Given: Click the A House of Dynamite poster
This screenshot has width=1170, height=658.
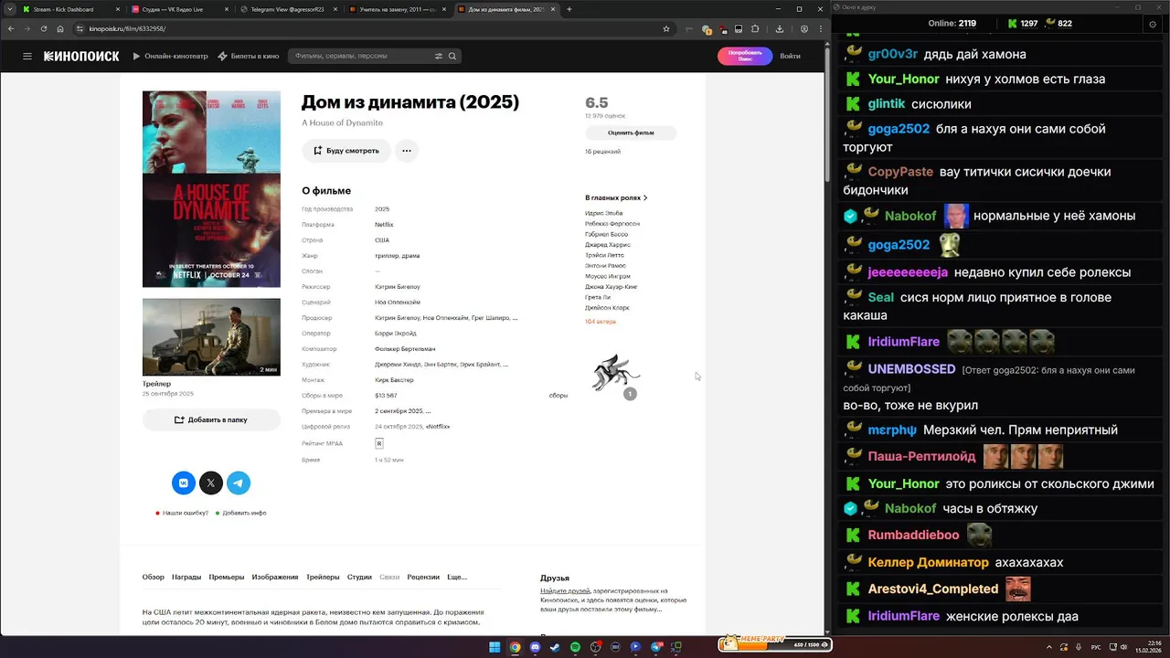Looking at the screenshot, I should [x=211, y=189].
